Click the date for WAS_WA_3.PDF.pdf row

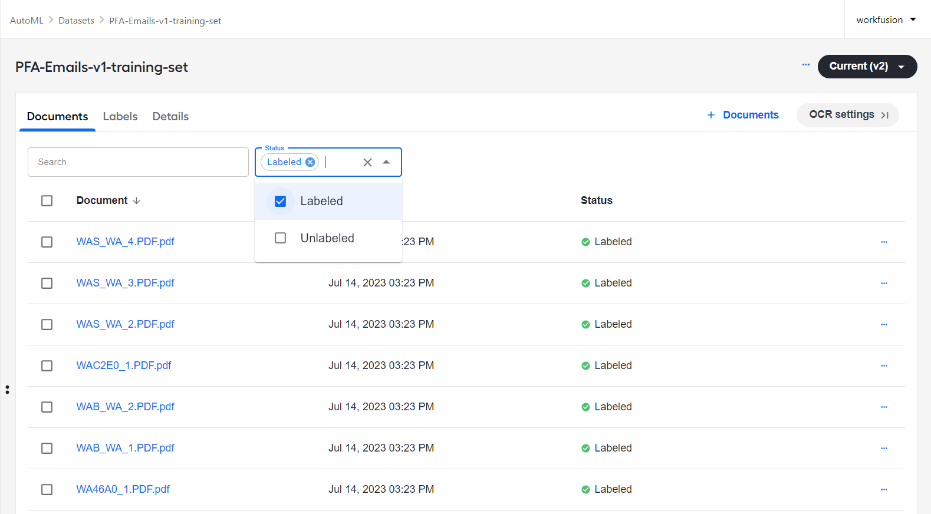(381, 283)
